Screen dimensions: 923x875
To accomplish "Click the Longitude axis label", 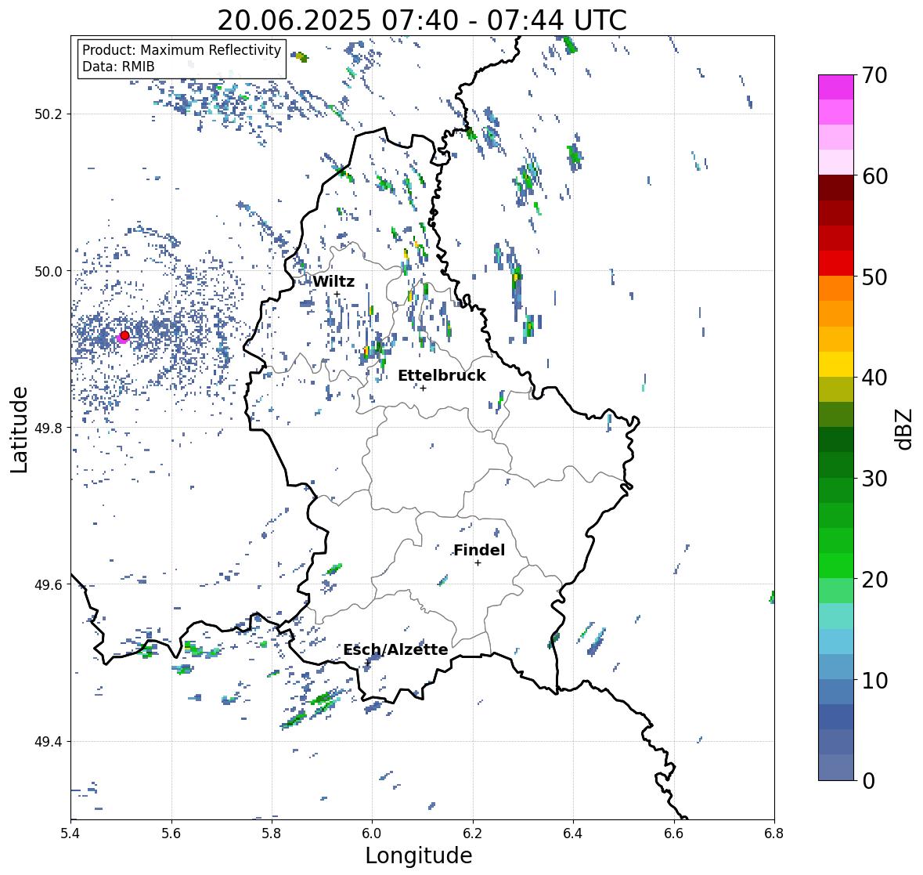I will (419, 855).
